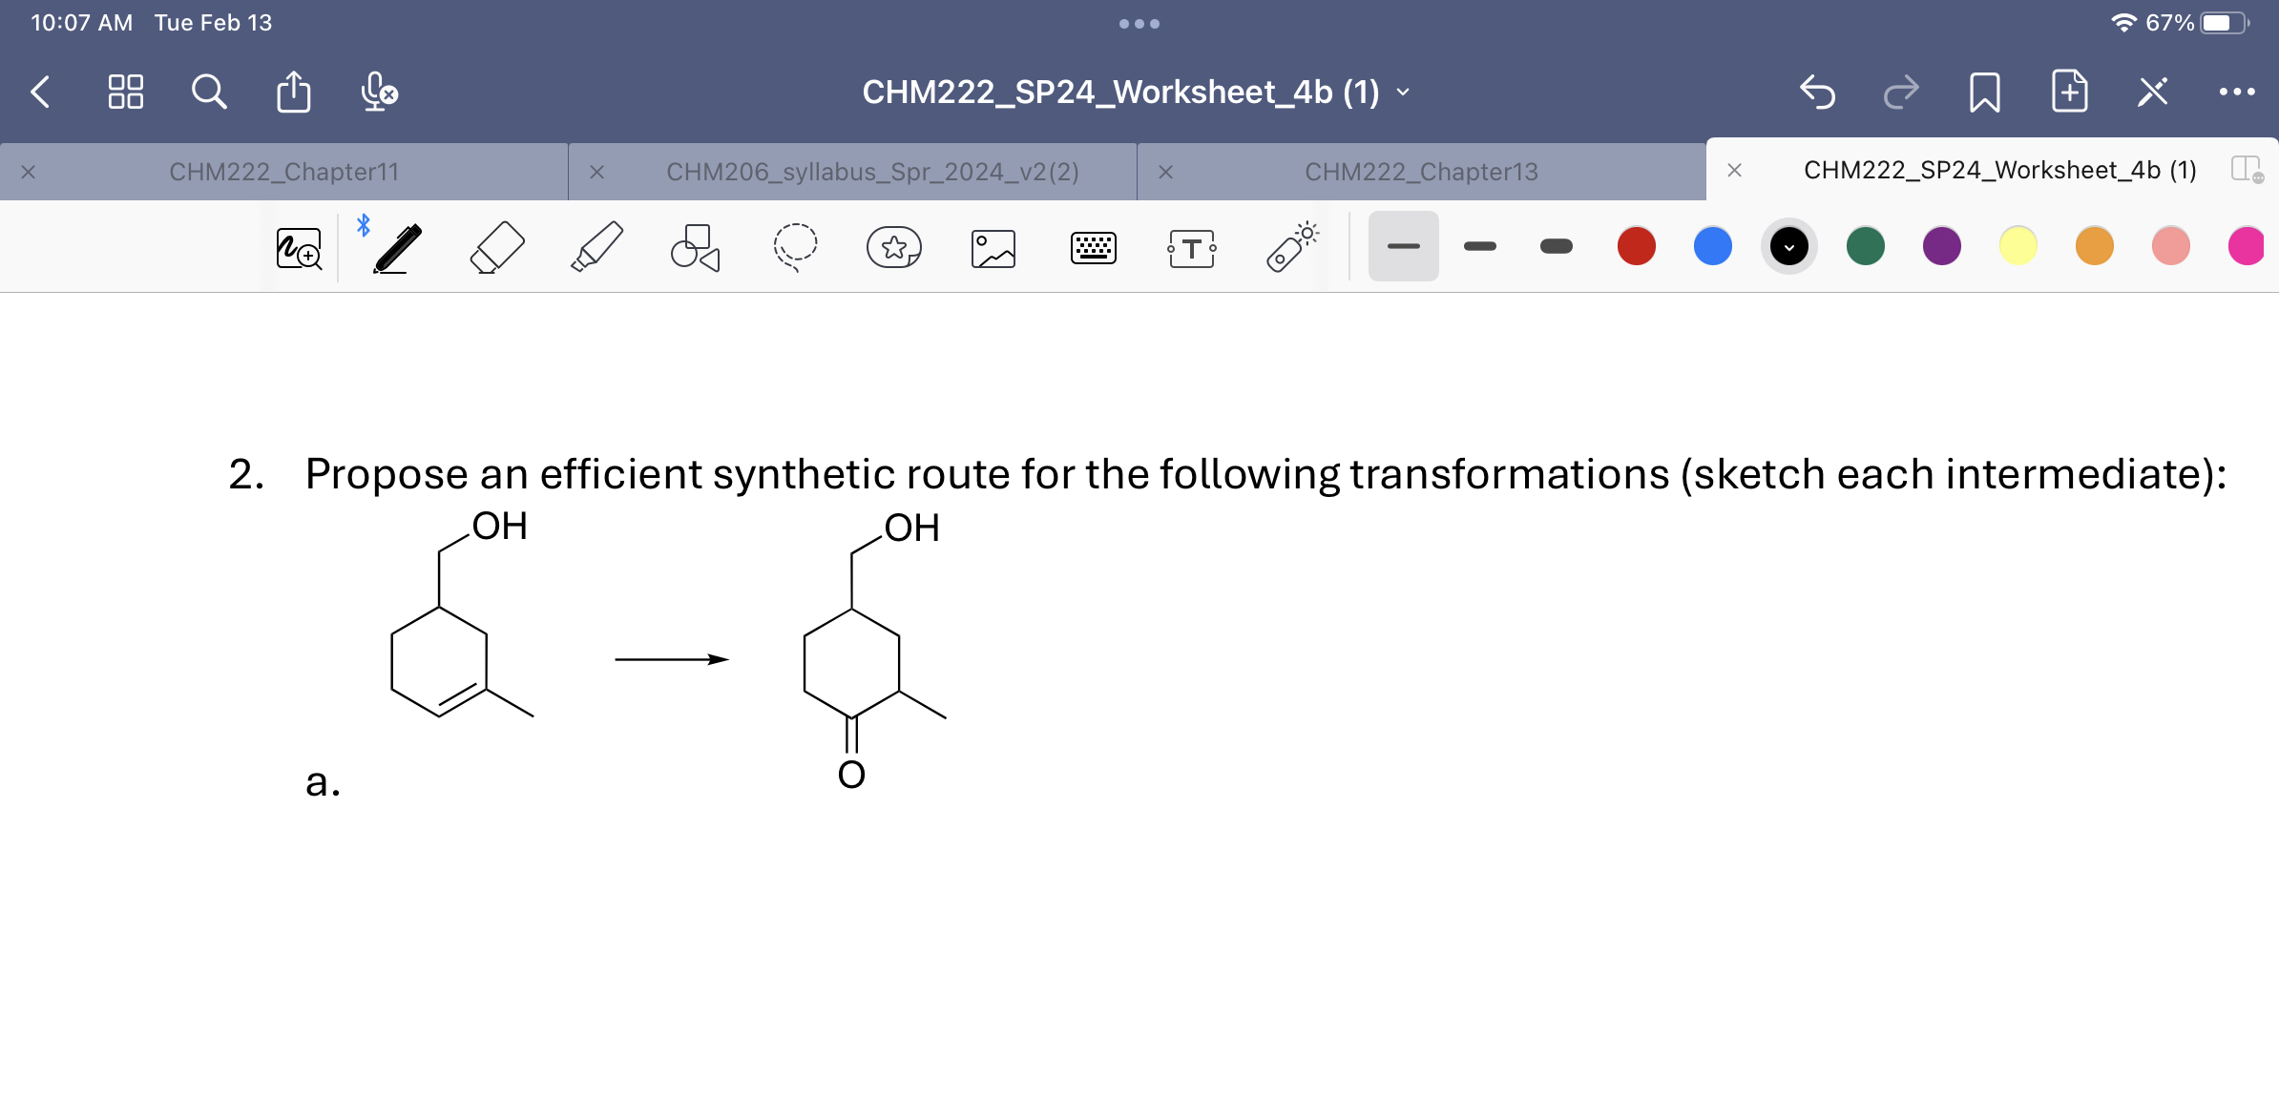2279x1119 pixels.
Task: Pick the orange pen color
Action: (2095, 246)
